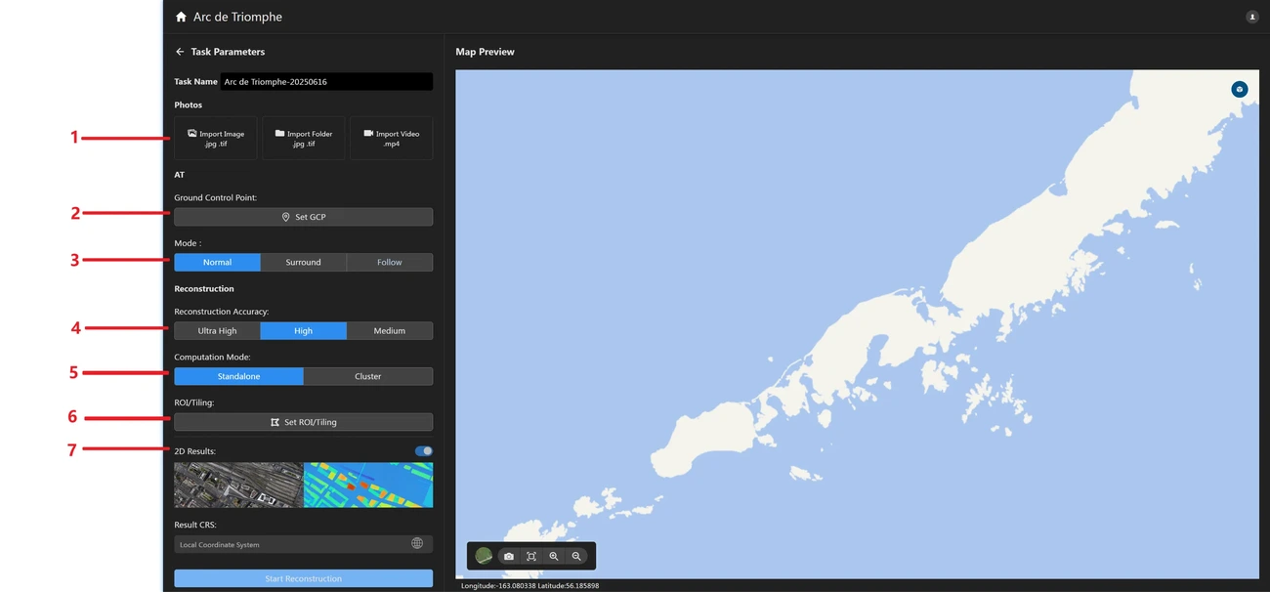Zoom out on the map preview

576,556
